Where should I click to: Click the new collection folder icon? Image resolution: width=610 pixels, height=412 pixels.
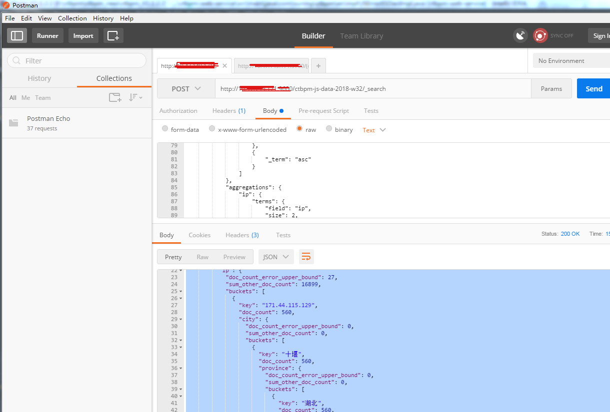(x=115, y=97)
